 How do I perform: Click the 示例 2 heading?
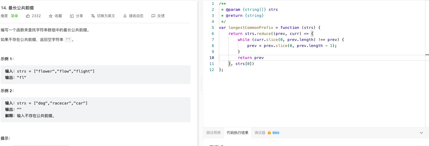pyautogui.click(x=7, y=91)
